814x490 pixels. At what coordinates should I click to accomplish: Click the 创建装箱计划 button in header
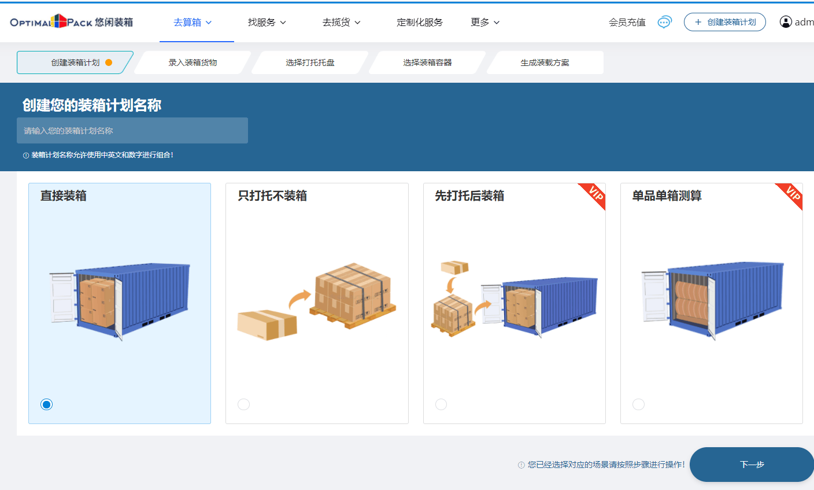click(x=725, y=22)
